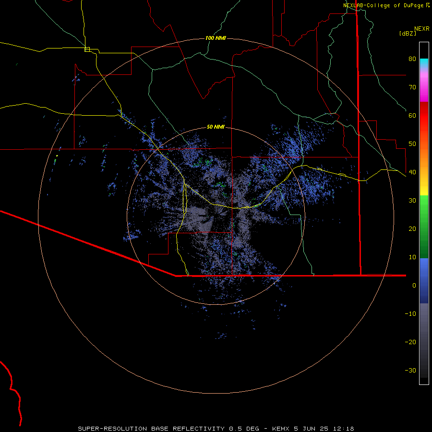432x432 pixels.
Task: Click the -10 value on the dBZ scale
Action: [410, 314]
